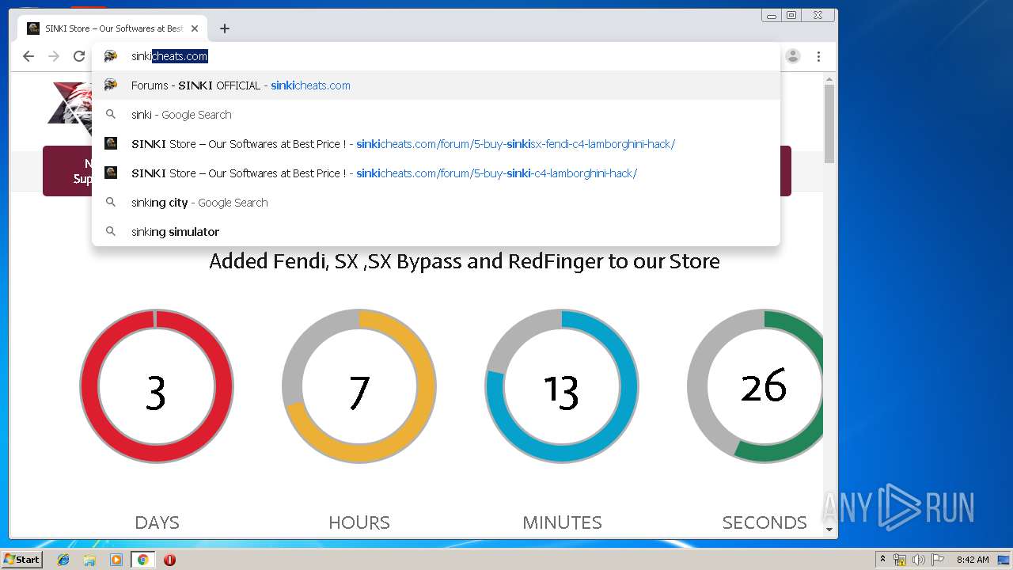Select 'sinking city' search suggestion
This screenshot has width=1013, height=570.
coord(436,203)
